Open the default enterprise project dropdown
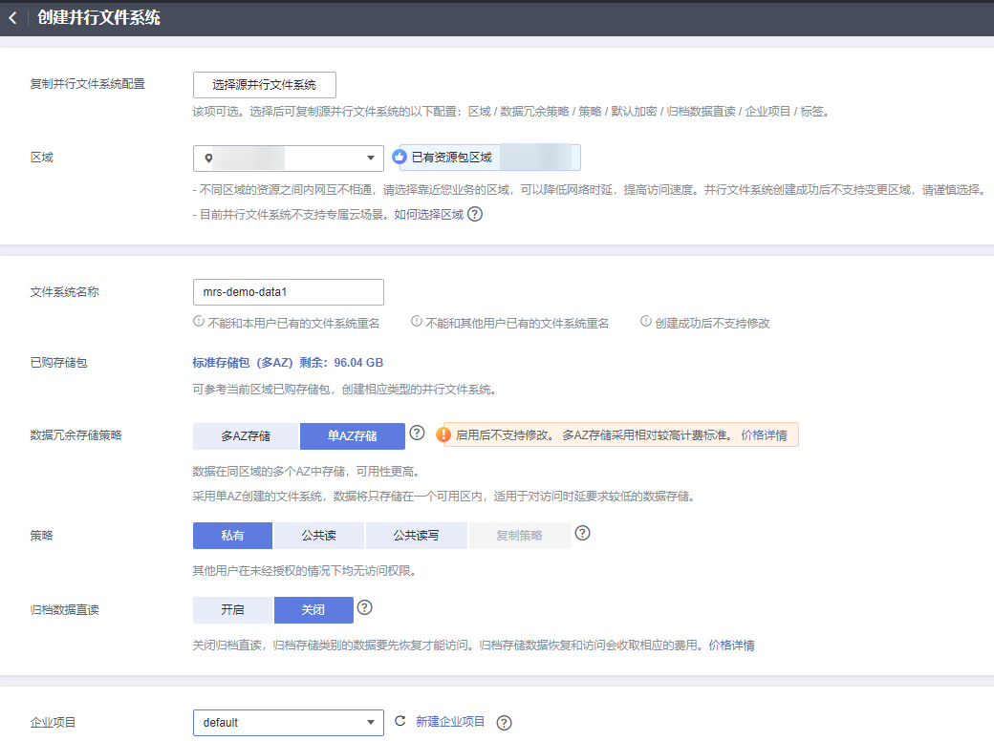 click(288, 723)
